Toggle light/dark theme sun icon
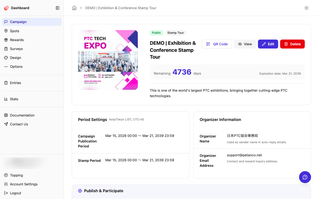This screenshot has height=199, width=319. pyautogui.click(x=306, y=8)
